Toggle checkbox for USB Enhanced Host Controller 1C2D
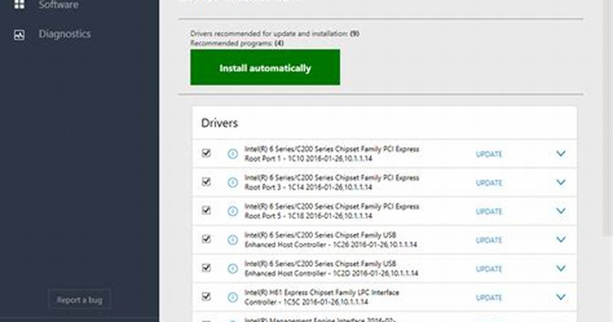Viewport: 613px width, 322px height. pos(206,268)
